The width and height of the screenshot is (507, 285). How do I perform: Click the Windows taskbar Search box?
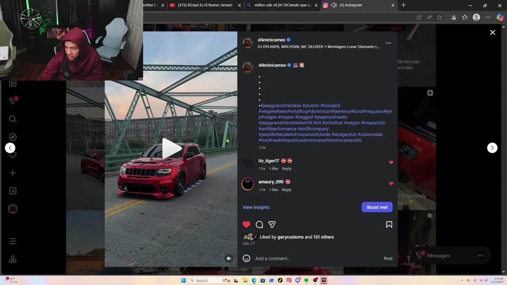(x=210, y=280)
